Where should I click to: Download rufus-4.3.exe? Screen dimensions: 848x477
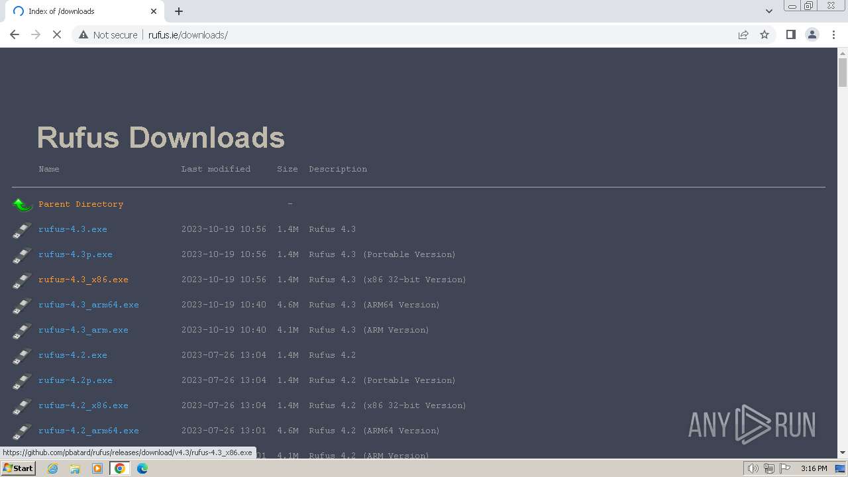click(73, 229)
